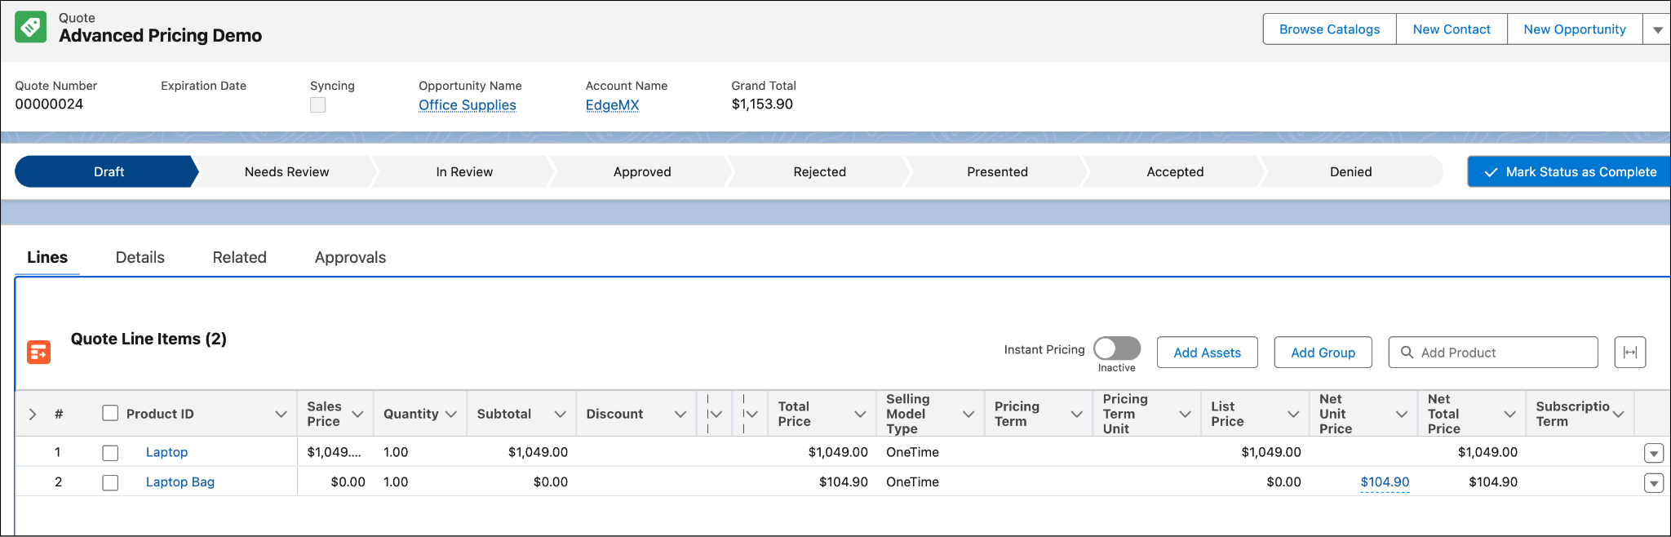
Task: Select the In Review status stage
Action: point(464,171)
